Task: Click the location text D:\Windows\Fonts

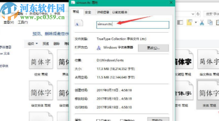Action: point(110,60)
